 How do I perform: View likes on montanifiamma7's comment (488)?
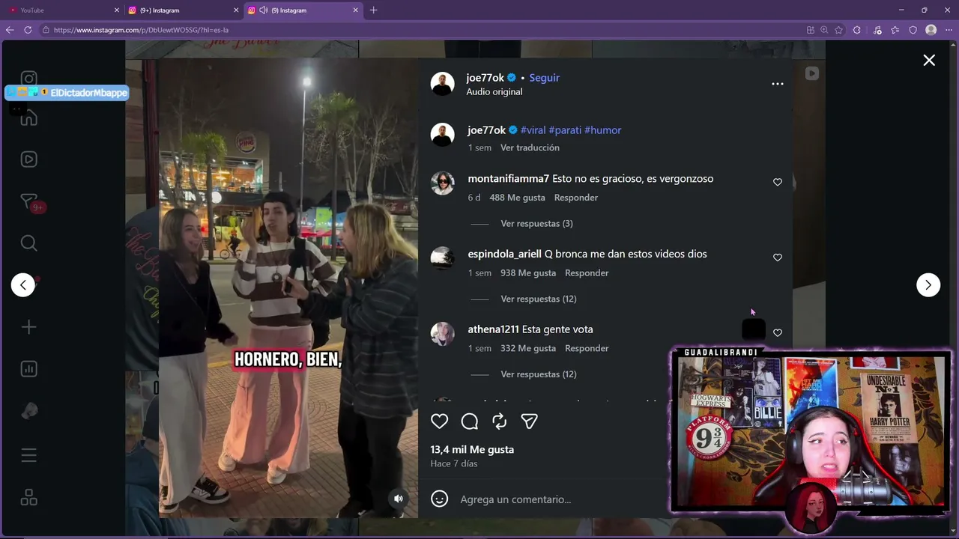click(517, 198)
